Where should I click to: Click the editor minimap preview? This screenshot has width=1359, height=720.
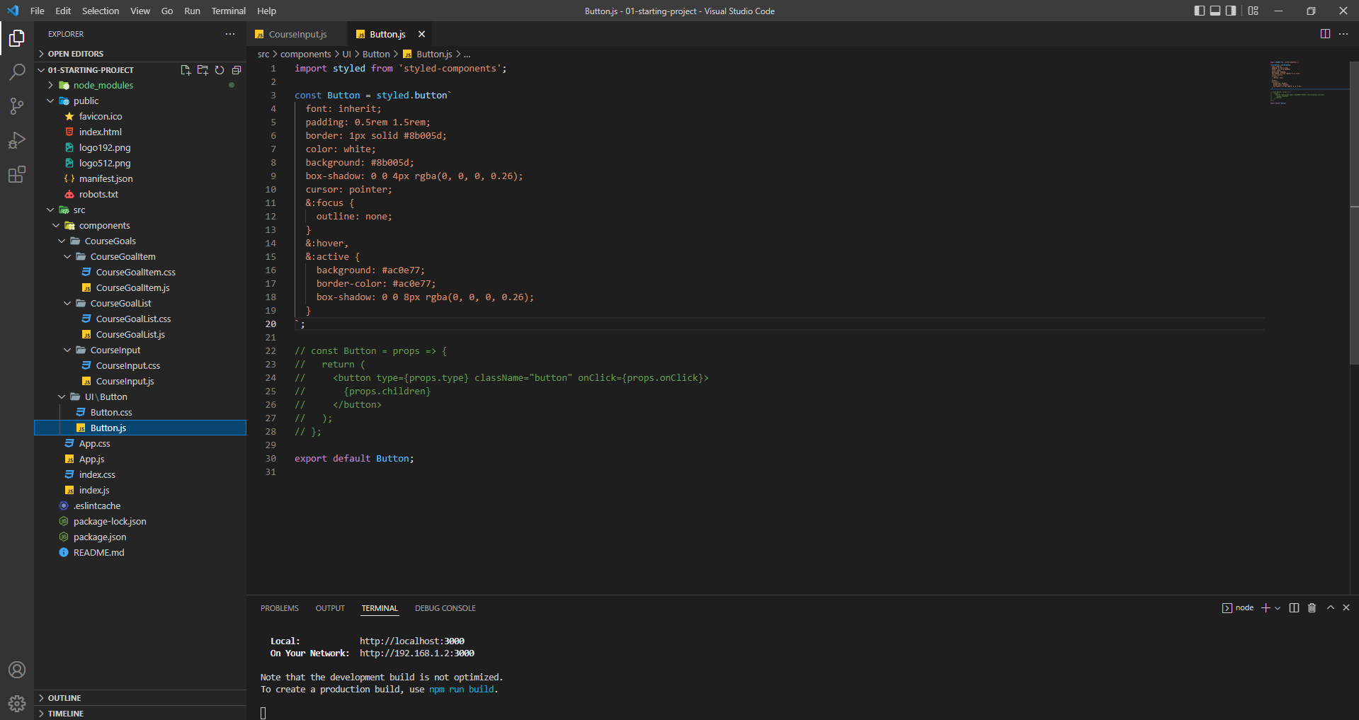click(x=1308, y=83)
